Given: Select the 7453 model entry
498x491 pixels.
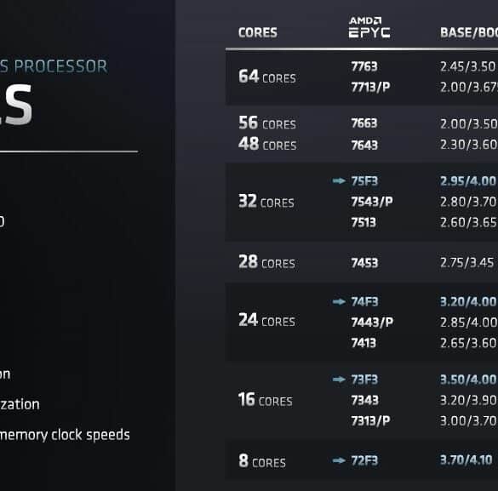Looking at the screenshot, I should coord(364,263).
